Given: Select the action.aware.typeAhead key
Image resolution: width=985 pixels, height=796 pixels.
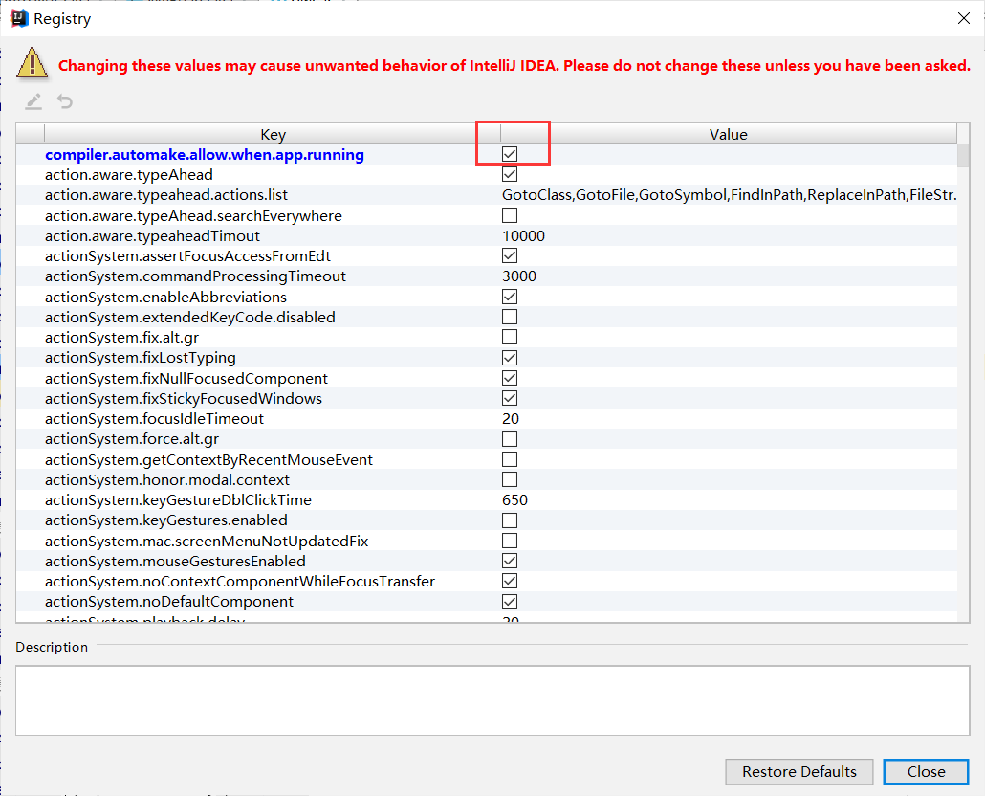Looking at the screenshot, I should click(129, 175).
